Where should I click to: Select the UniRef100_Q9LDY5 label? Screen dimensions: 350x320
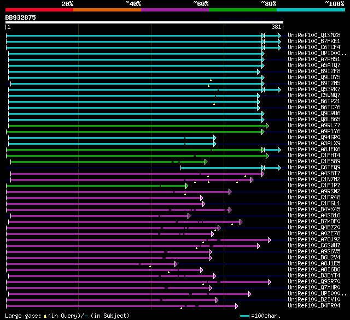(314, 78)
